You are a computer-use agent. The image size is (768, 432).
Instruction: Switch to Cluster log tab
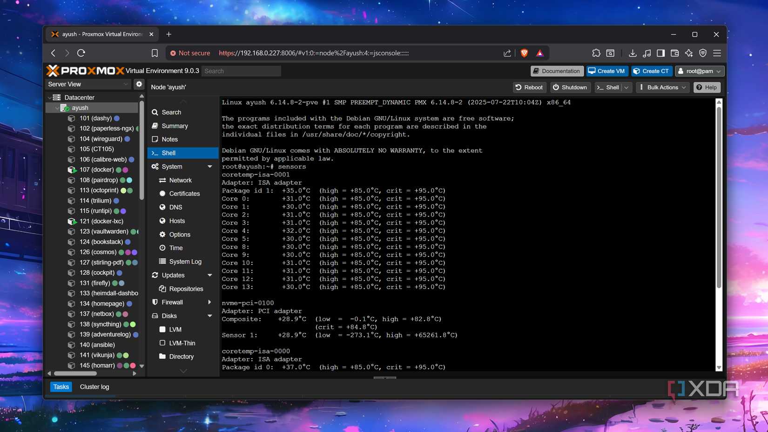coord(94,387)
